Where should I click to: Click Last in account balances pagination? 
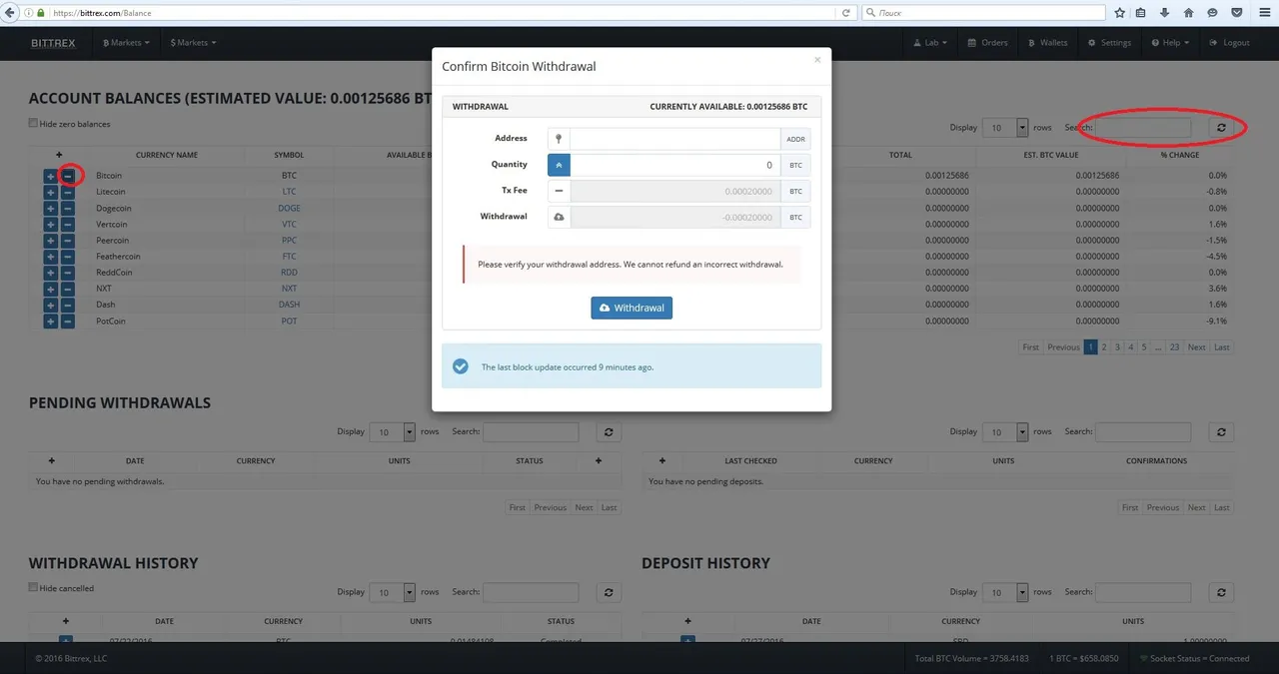point(1221,346)
